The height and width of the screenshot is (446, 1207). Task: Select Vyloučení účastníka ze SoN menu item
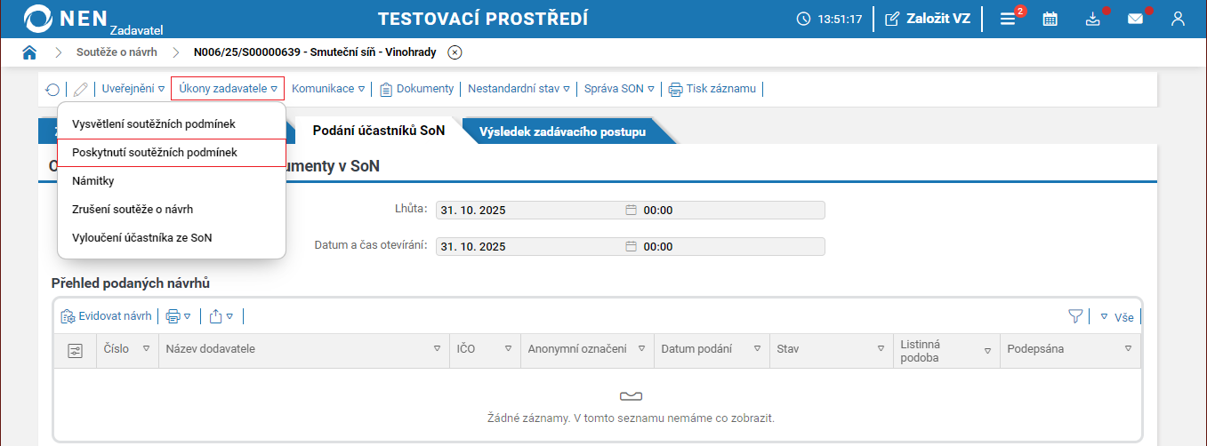point(172,237)
